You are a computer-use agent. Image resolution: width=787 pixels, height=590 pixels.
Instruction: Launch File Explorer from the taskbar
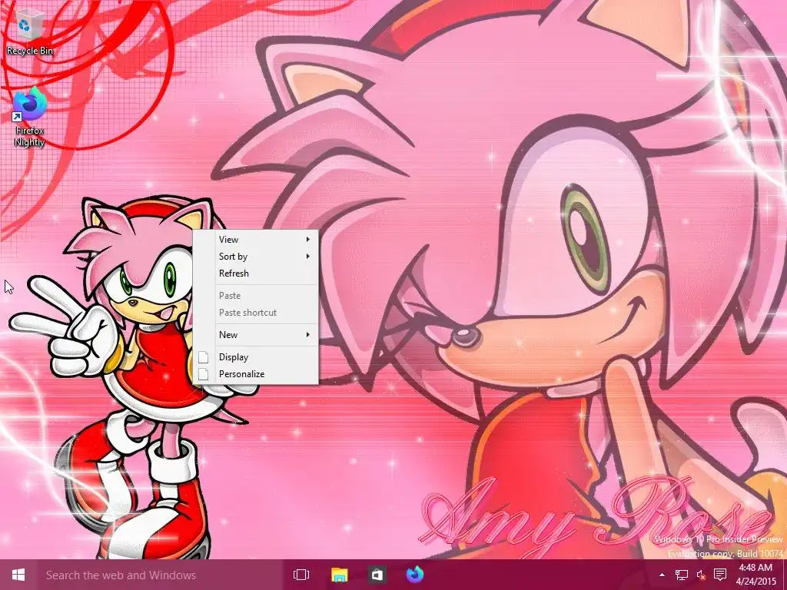click(x=339, y=575)
